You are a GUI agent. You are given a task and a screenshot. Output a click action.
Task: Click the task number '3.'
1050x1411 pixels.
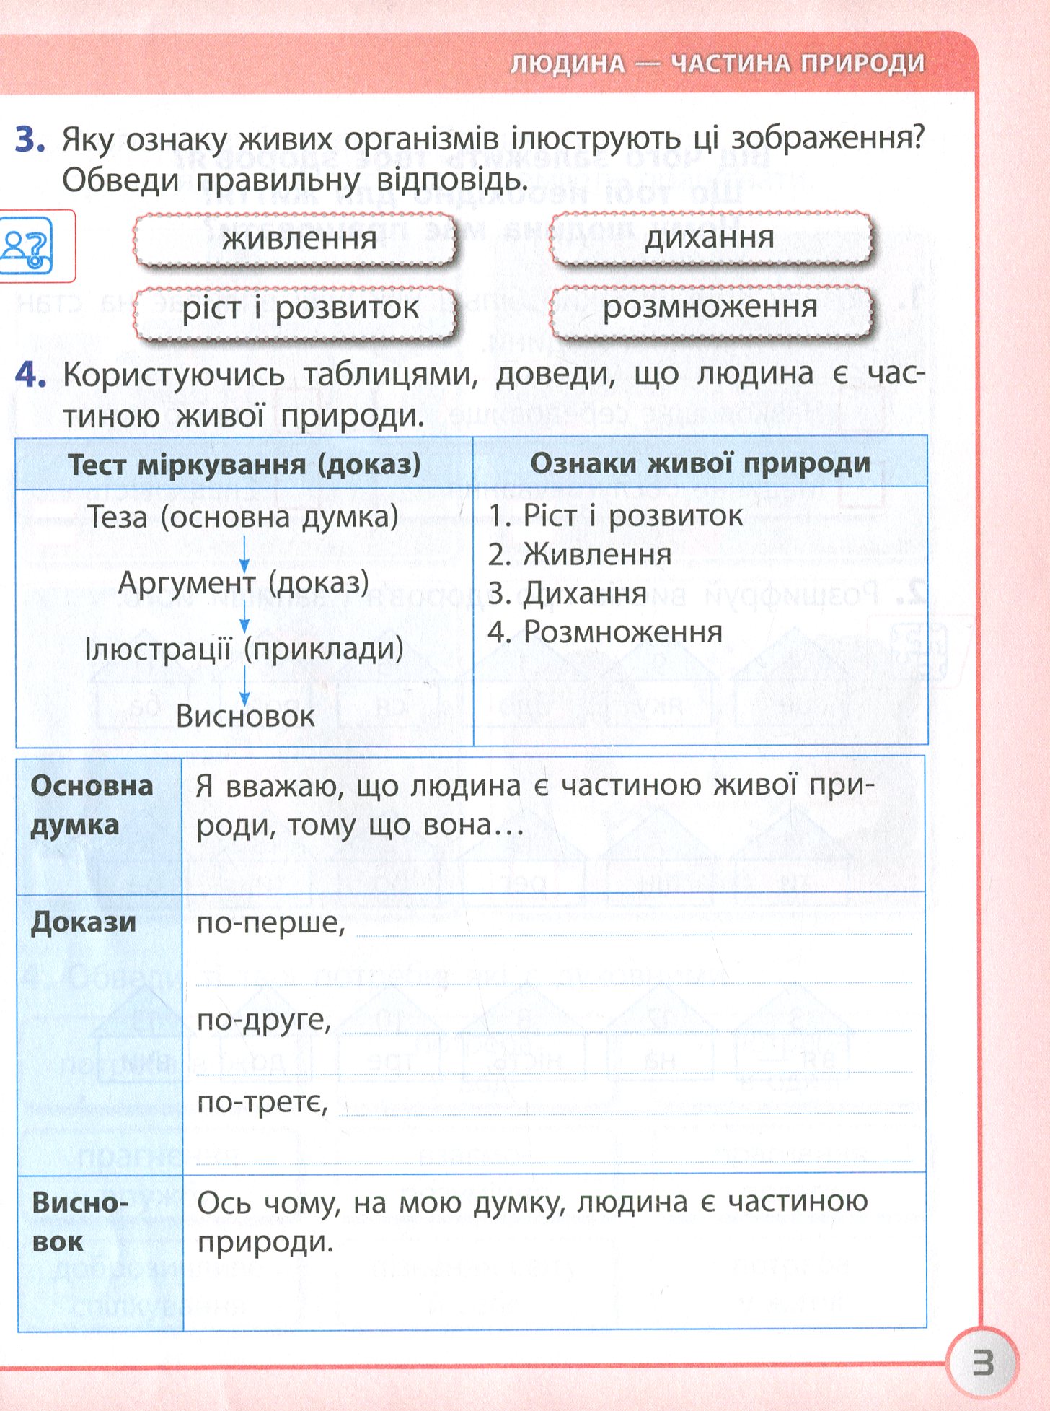30,139
